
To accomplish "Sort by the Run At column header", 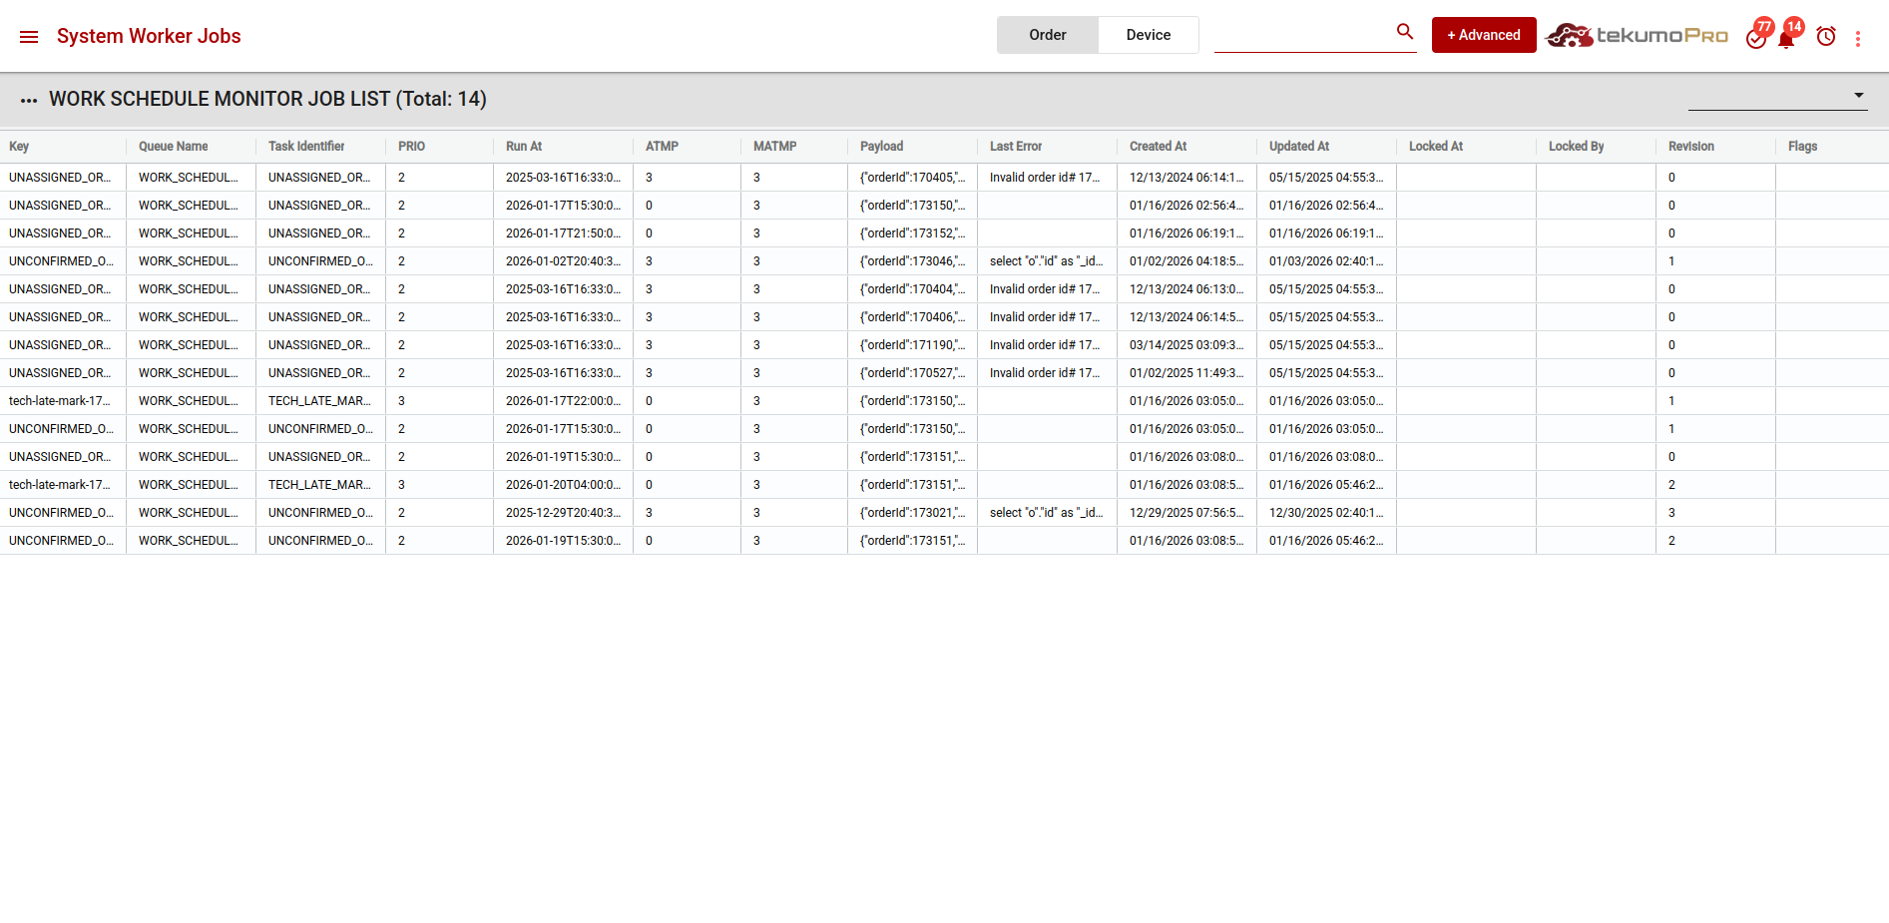I will pyautogui.click(x=524, y=147).
